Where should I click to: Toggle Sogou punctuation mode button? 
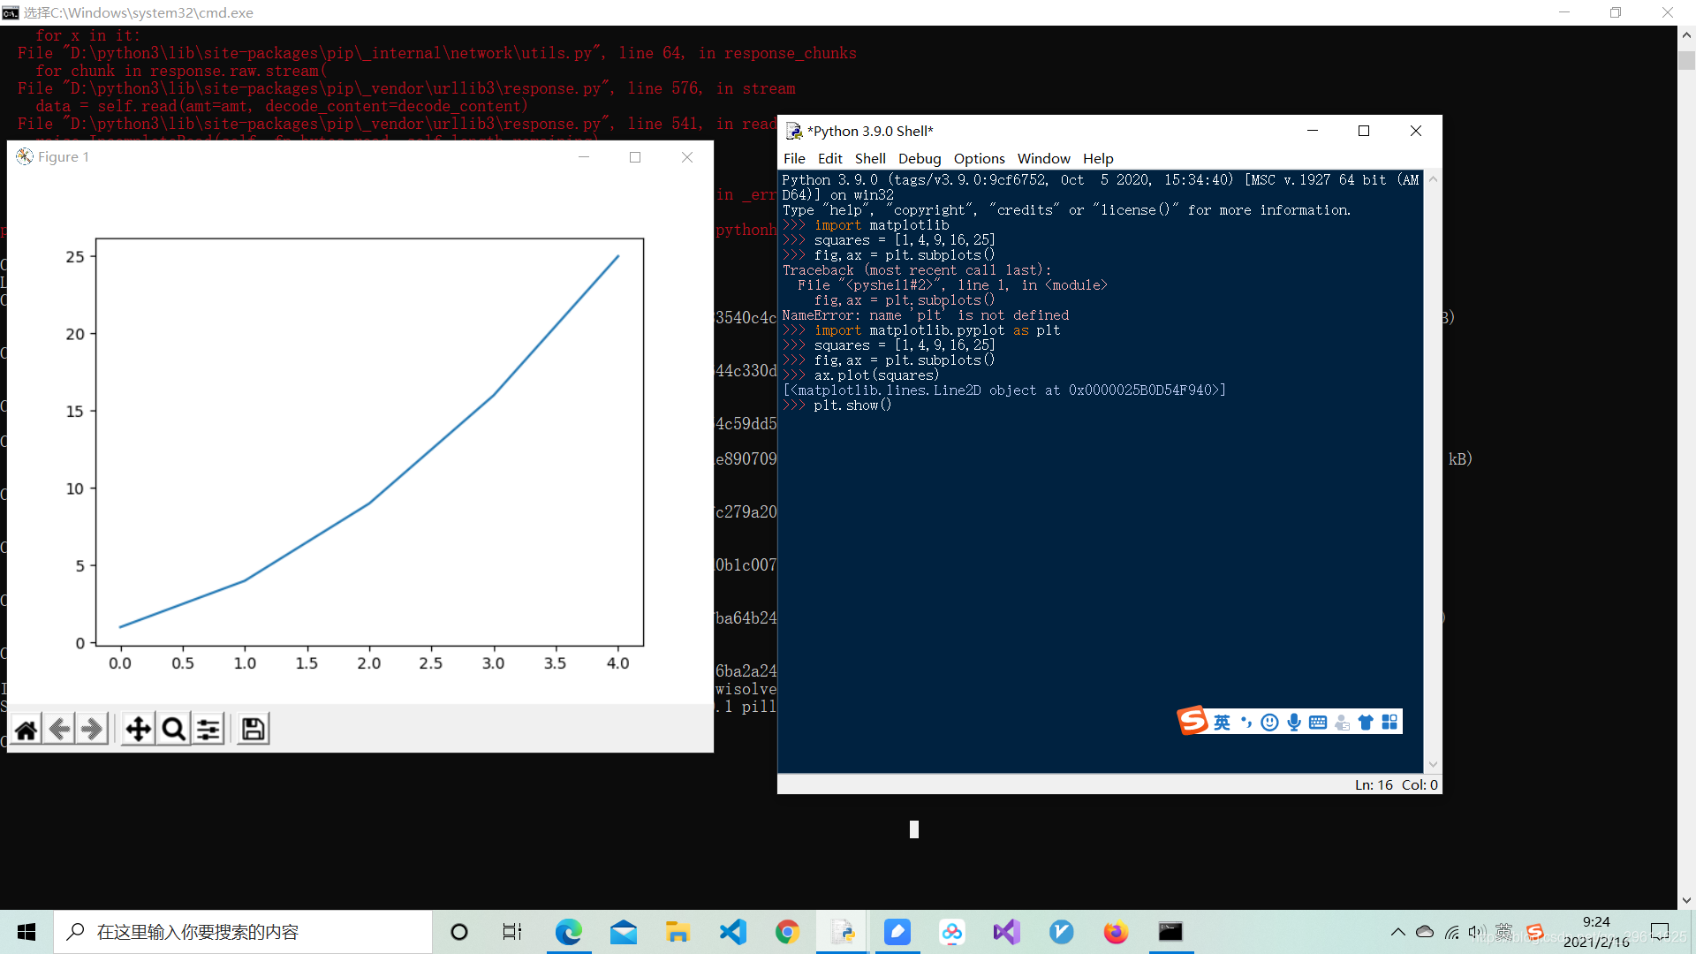(x=1246, y=723)
